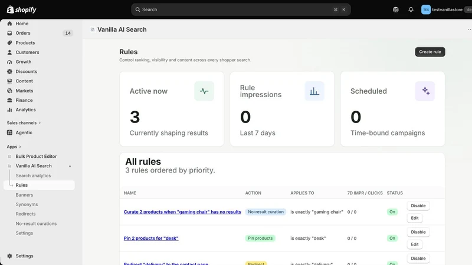
Task: Disable the Pin 2 products for desk rule
Action: [x=418, y=232]
